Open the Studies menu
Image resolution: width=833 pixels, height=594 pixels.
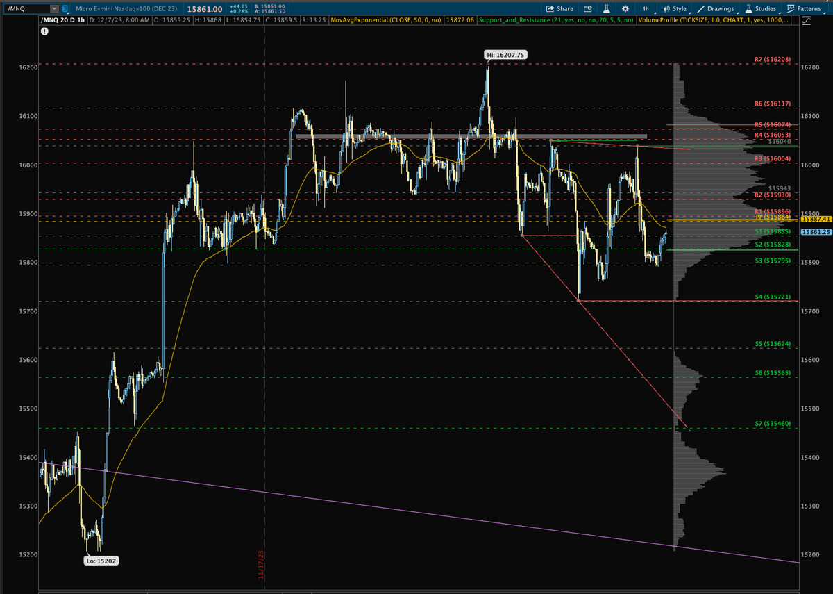click(x=760, y=8)
